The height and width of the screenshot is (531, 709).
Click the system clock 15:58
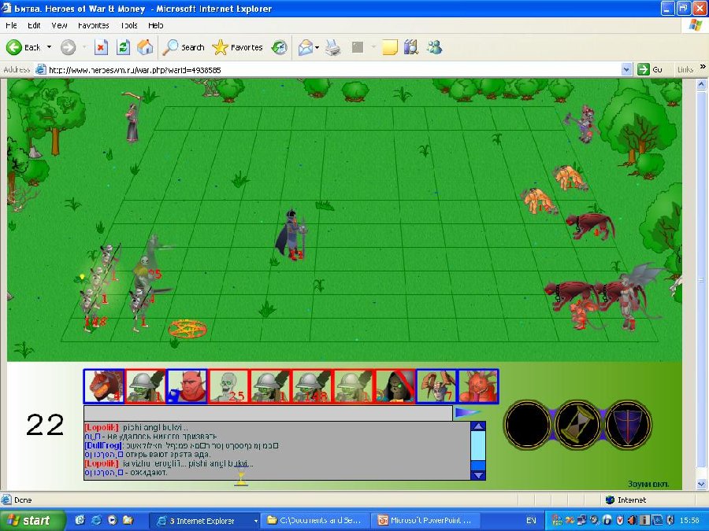click(689, 521)
